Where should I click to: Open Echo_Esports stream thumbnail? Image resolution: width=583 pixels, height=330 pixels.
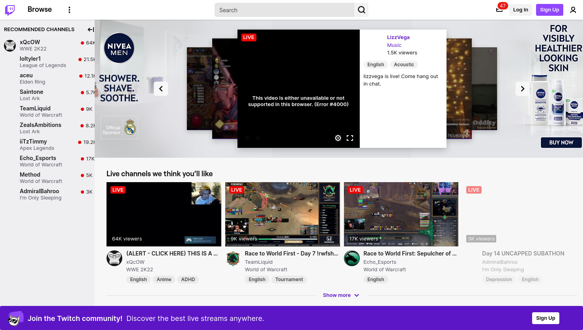(401, 214)
